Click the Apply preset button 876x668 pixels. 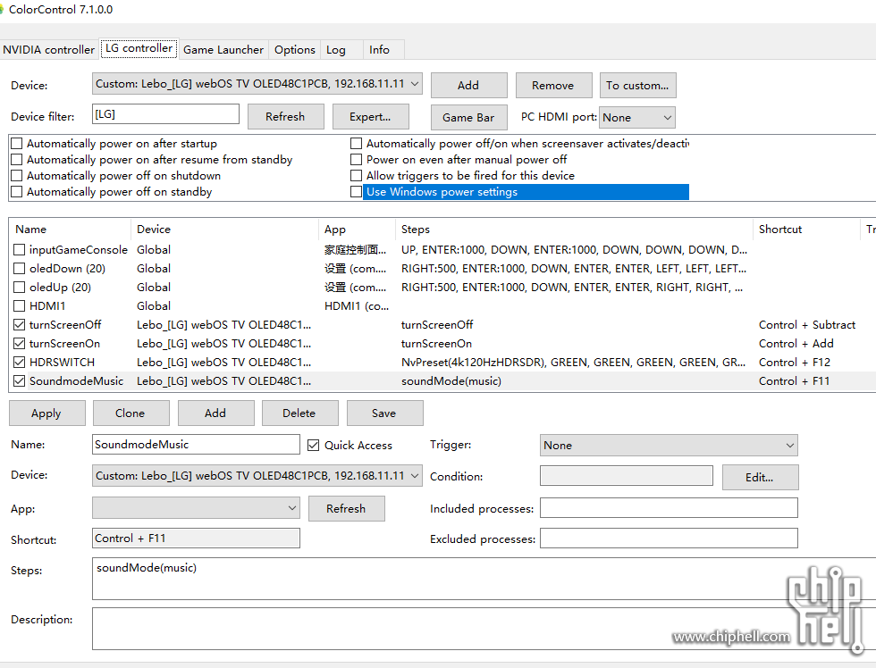[x=46, y=413]
